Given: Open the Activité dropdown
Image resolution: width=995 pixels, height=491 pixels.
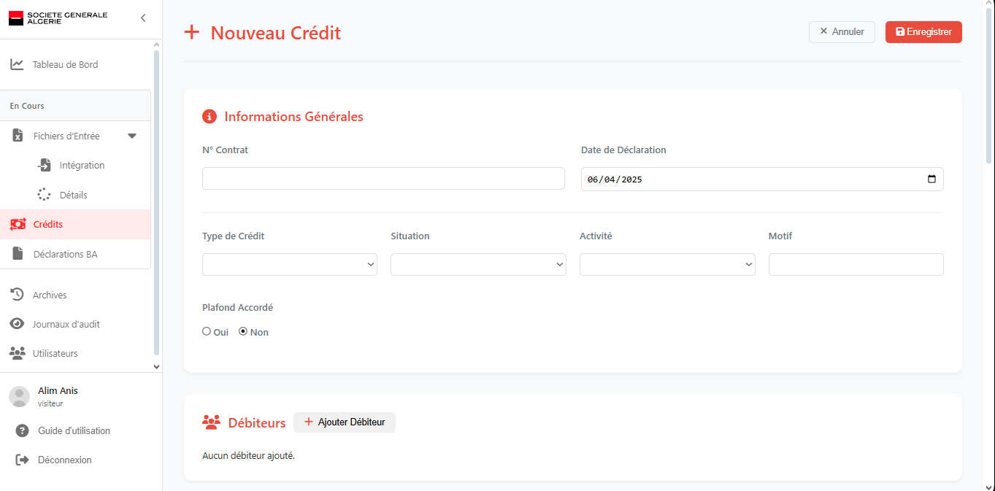Looking at the screenshot, I should [666, 264].
